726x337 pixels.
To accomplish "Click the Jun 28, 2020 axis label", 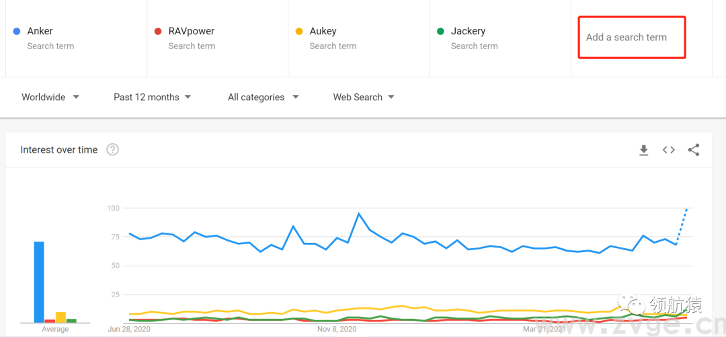I will [129, 330].
